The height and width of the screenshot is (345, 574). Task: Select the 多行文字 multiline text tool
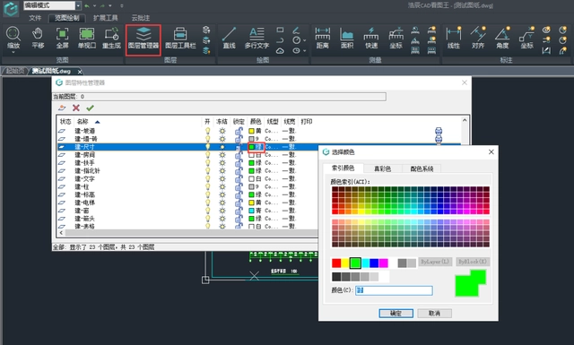(x=257, y=38)
